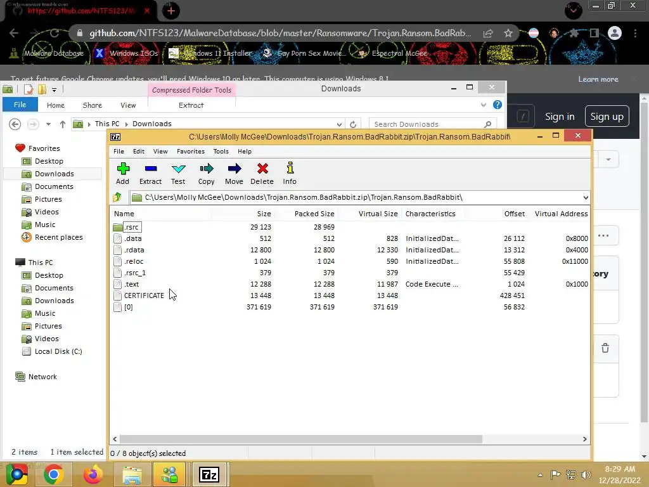
Task: Refresh the Explorer Downloads folder
Action: [353, 124]
